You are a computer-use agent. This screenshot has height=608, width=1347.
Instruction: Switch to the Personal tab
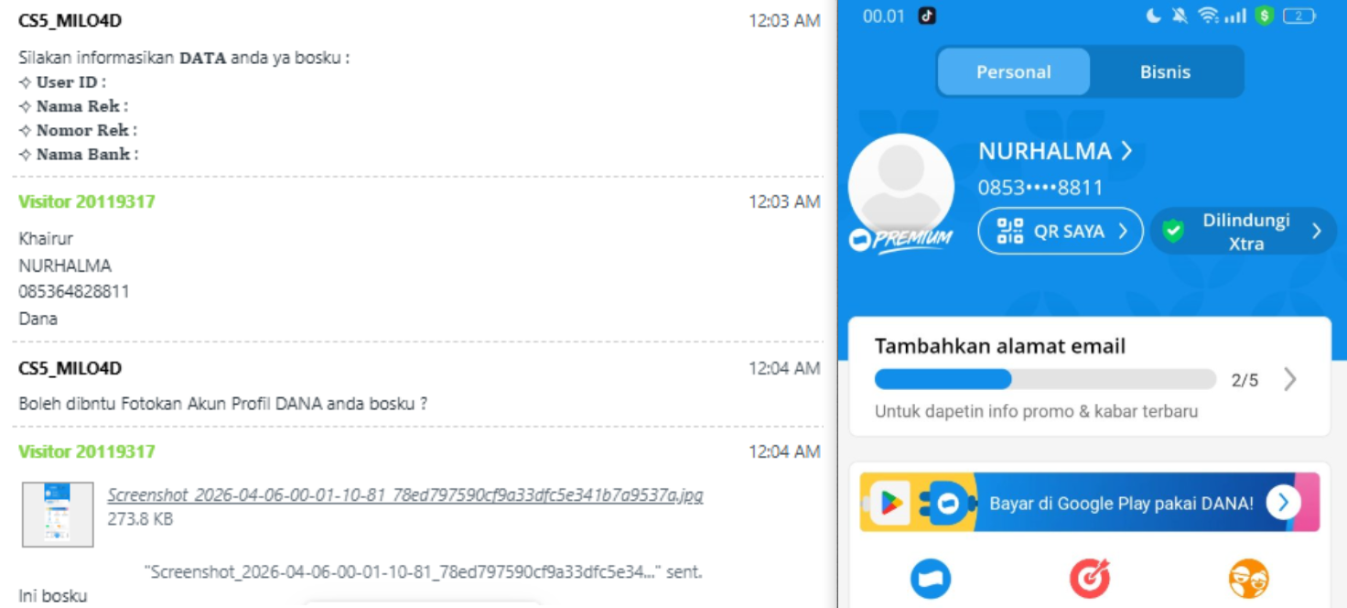1014,71
